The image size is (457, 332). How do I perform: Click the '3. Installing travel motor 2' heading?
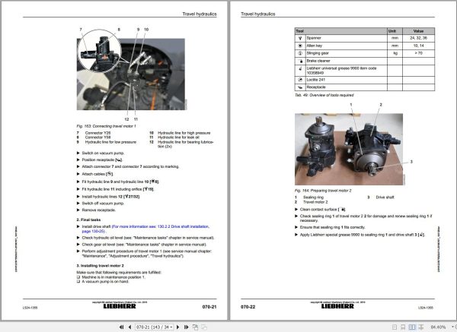101,266
